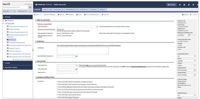Open All Open Activities Assigned to Me

18,26
